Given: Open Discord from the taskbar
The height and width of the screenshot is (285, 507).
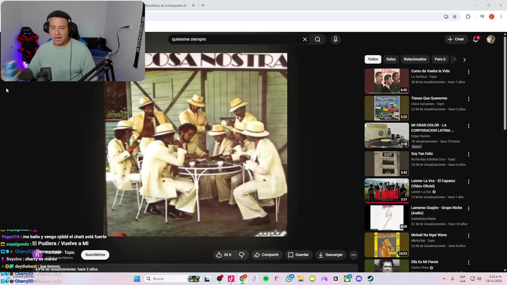Looking at the screenshot, I should point(359,279).
